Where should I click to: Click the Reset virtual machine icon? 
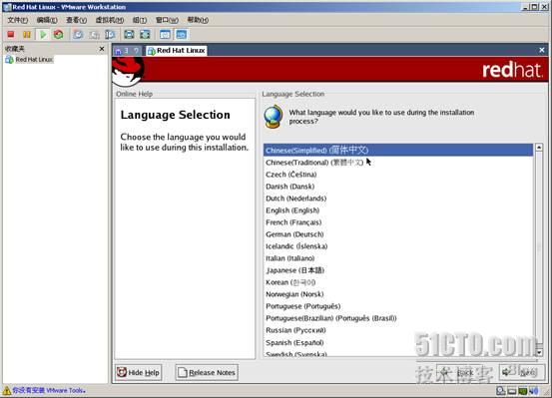(59, 34)
